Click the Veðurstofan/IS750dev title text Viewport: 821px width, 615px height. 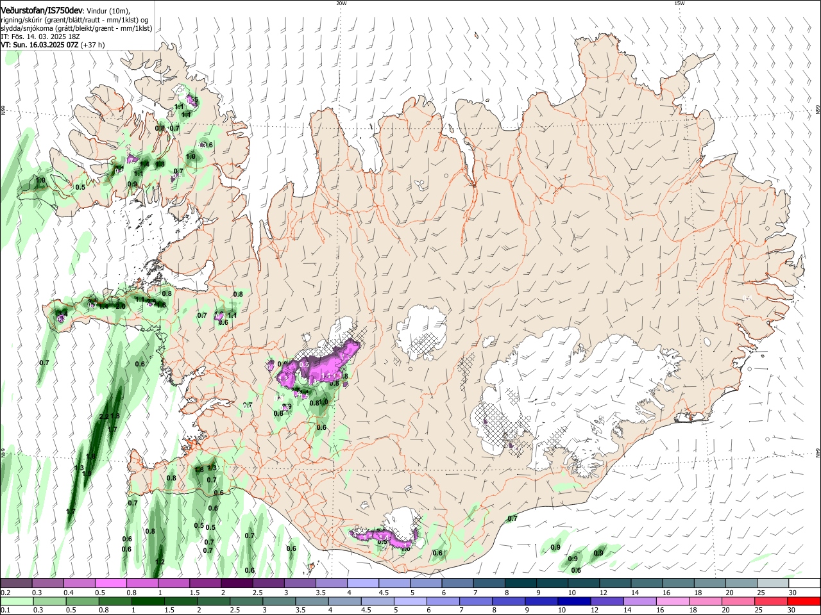42,12
